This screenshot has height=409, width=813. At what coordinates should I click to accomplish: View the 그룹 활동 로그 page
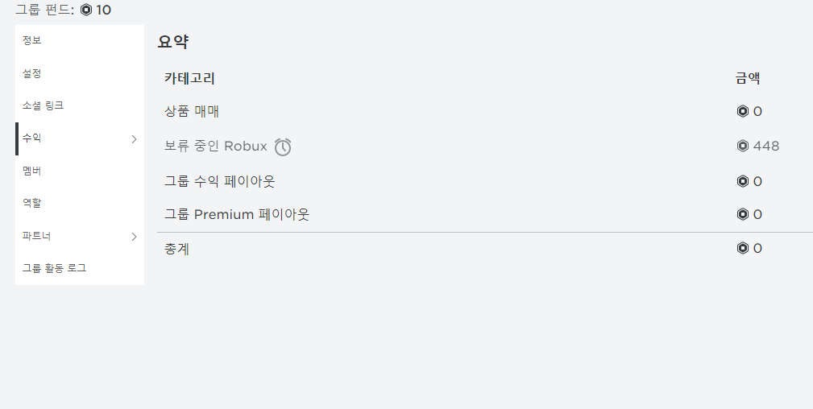click(54, 268)
